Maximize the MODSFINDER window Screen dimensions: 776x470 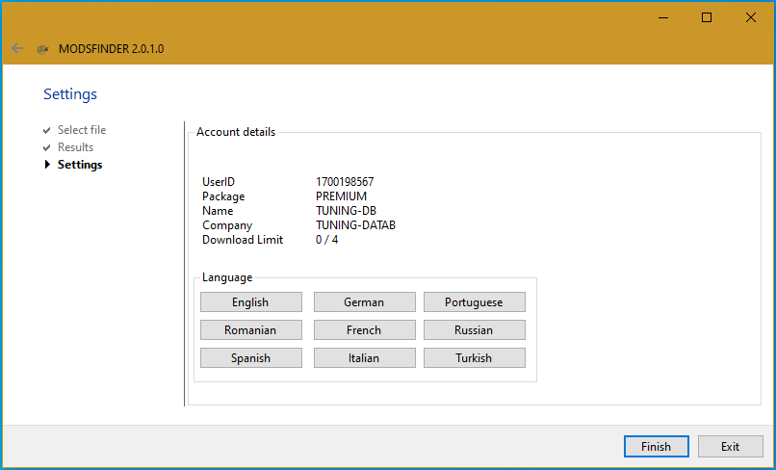707,17
